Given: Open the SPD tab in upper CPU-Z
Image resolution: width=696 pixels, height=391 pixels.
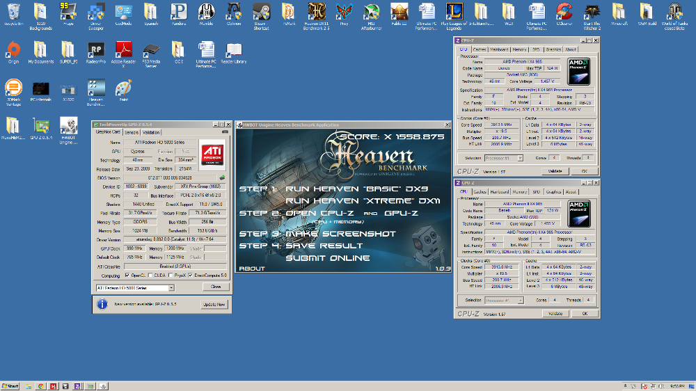Looking at the screenshot, I should (536, 49).
